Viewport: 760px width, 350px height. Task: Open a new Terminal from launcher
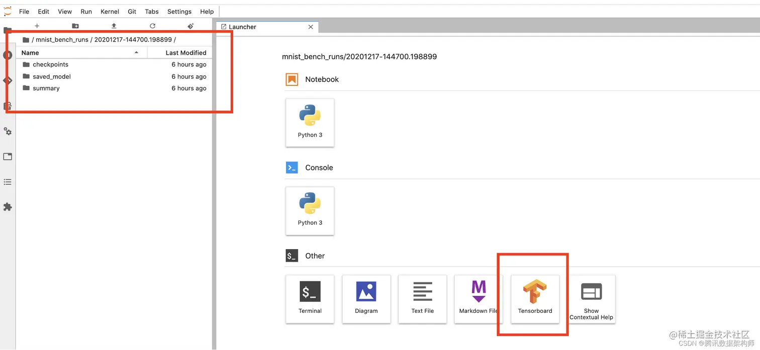point(310,299)
